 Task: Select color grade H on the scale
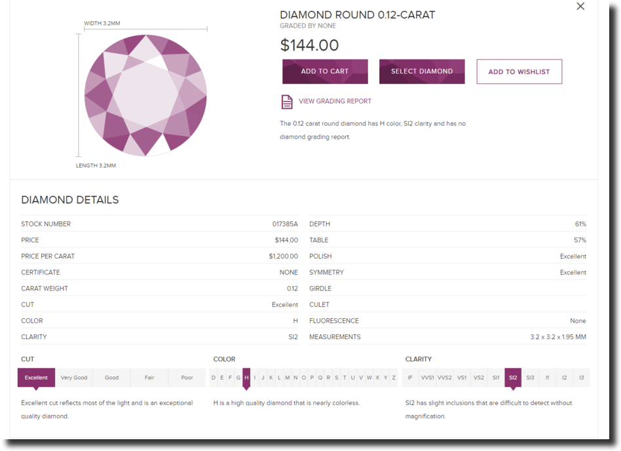tap(246, 378)
